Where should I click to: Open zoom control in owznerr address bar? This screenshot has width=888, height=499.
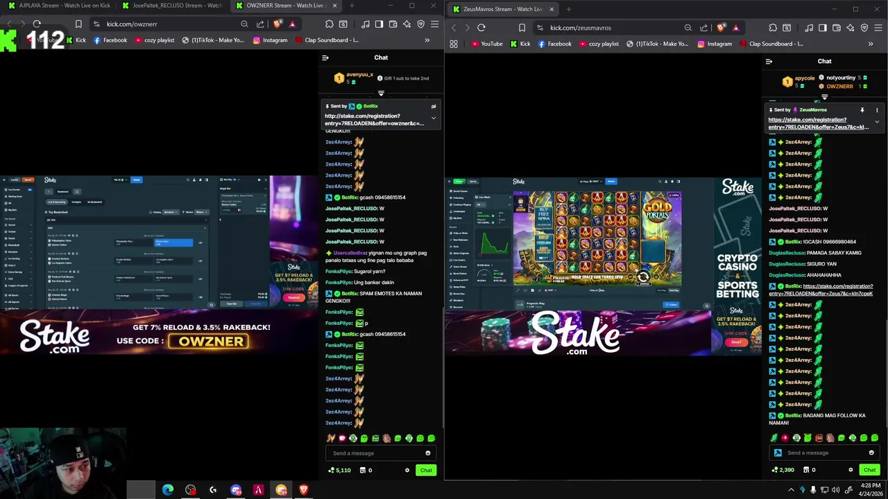coord(244,24)
